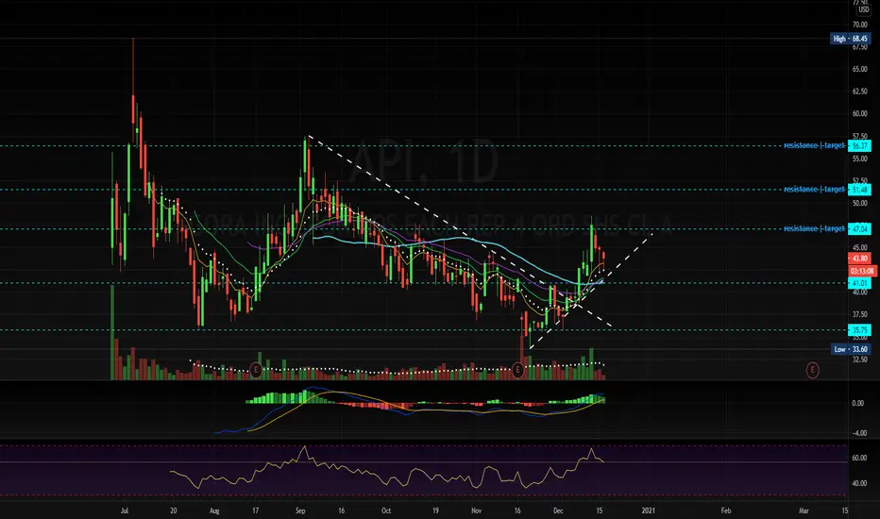
Task: Open the USD currency selector on the price axis
Action: [863, 9]
